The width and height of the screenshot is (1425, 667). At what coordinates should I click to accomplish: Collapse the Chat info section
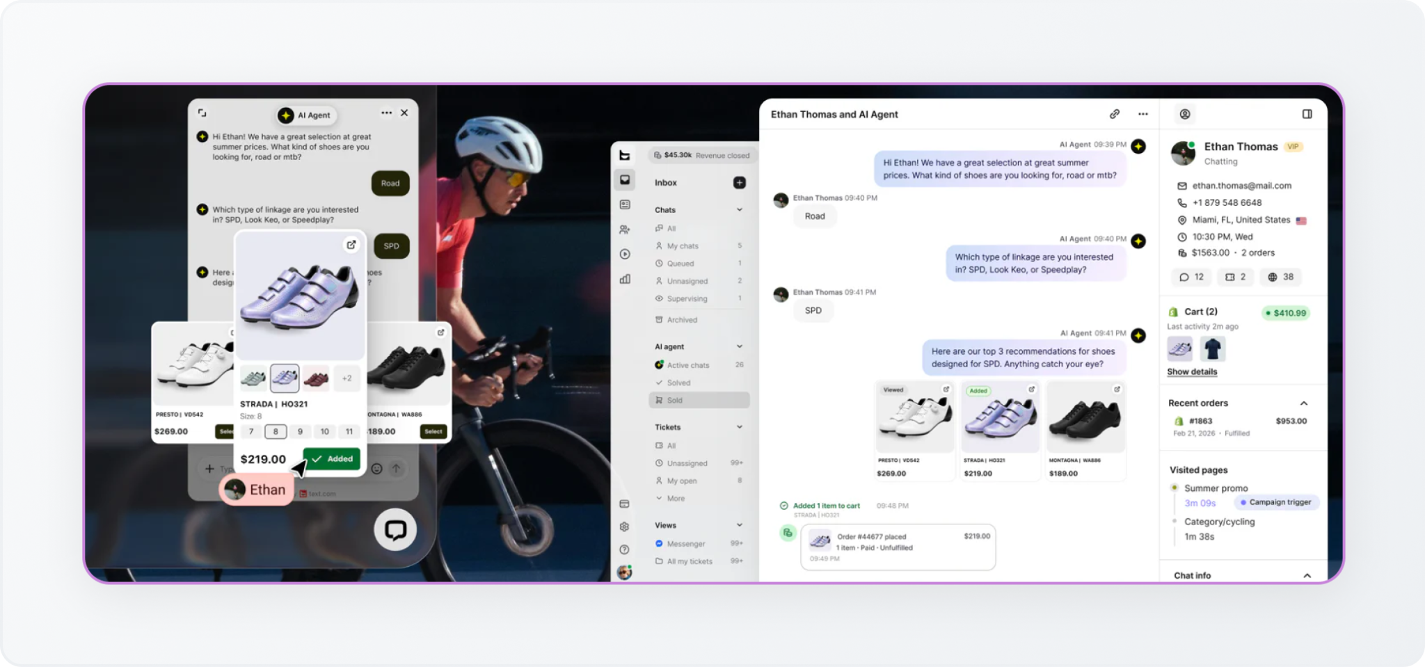pyautogui.click(x=1307, y=576)
